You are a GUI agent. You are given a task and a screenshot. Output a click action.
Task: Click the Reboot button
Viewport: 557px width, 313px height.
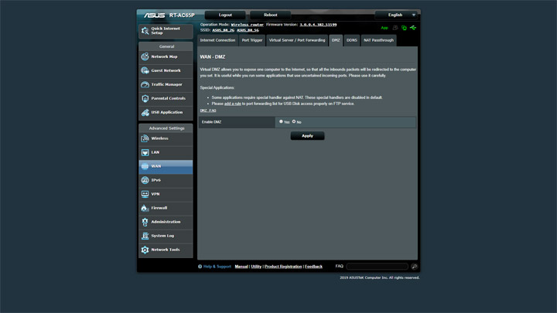(x=270, y=15)
